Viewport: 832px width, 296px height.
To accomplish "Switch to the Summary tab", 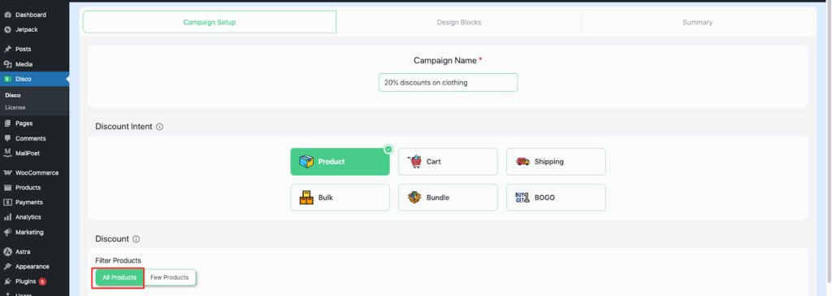I will (697, 22).
